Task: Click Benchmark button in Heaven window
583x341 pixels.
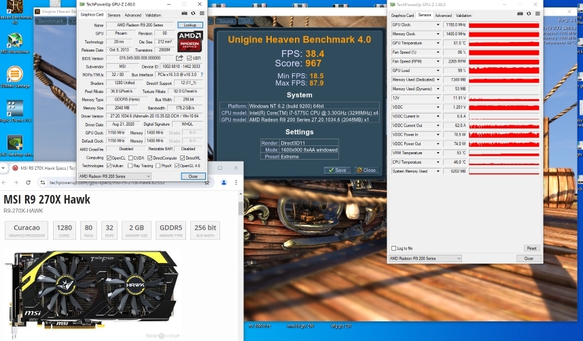Action: 51,21
